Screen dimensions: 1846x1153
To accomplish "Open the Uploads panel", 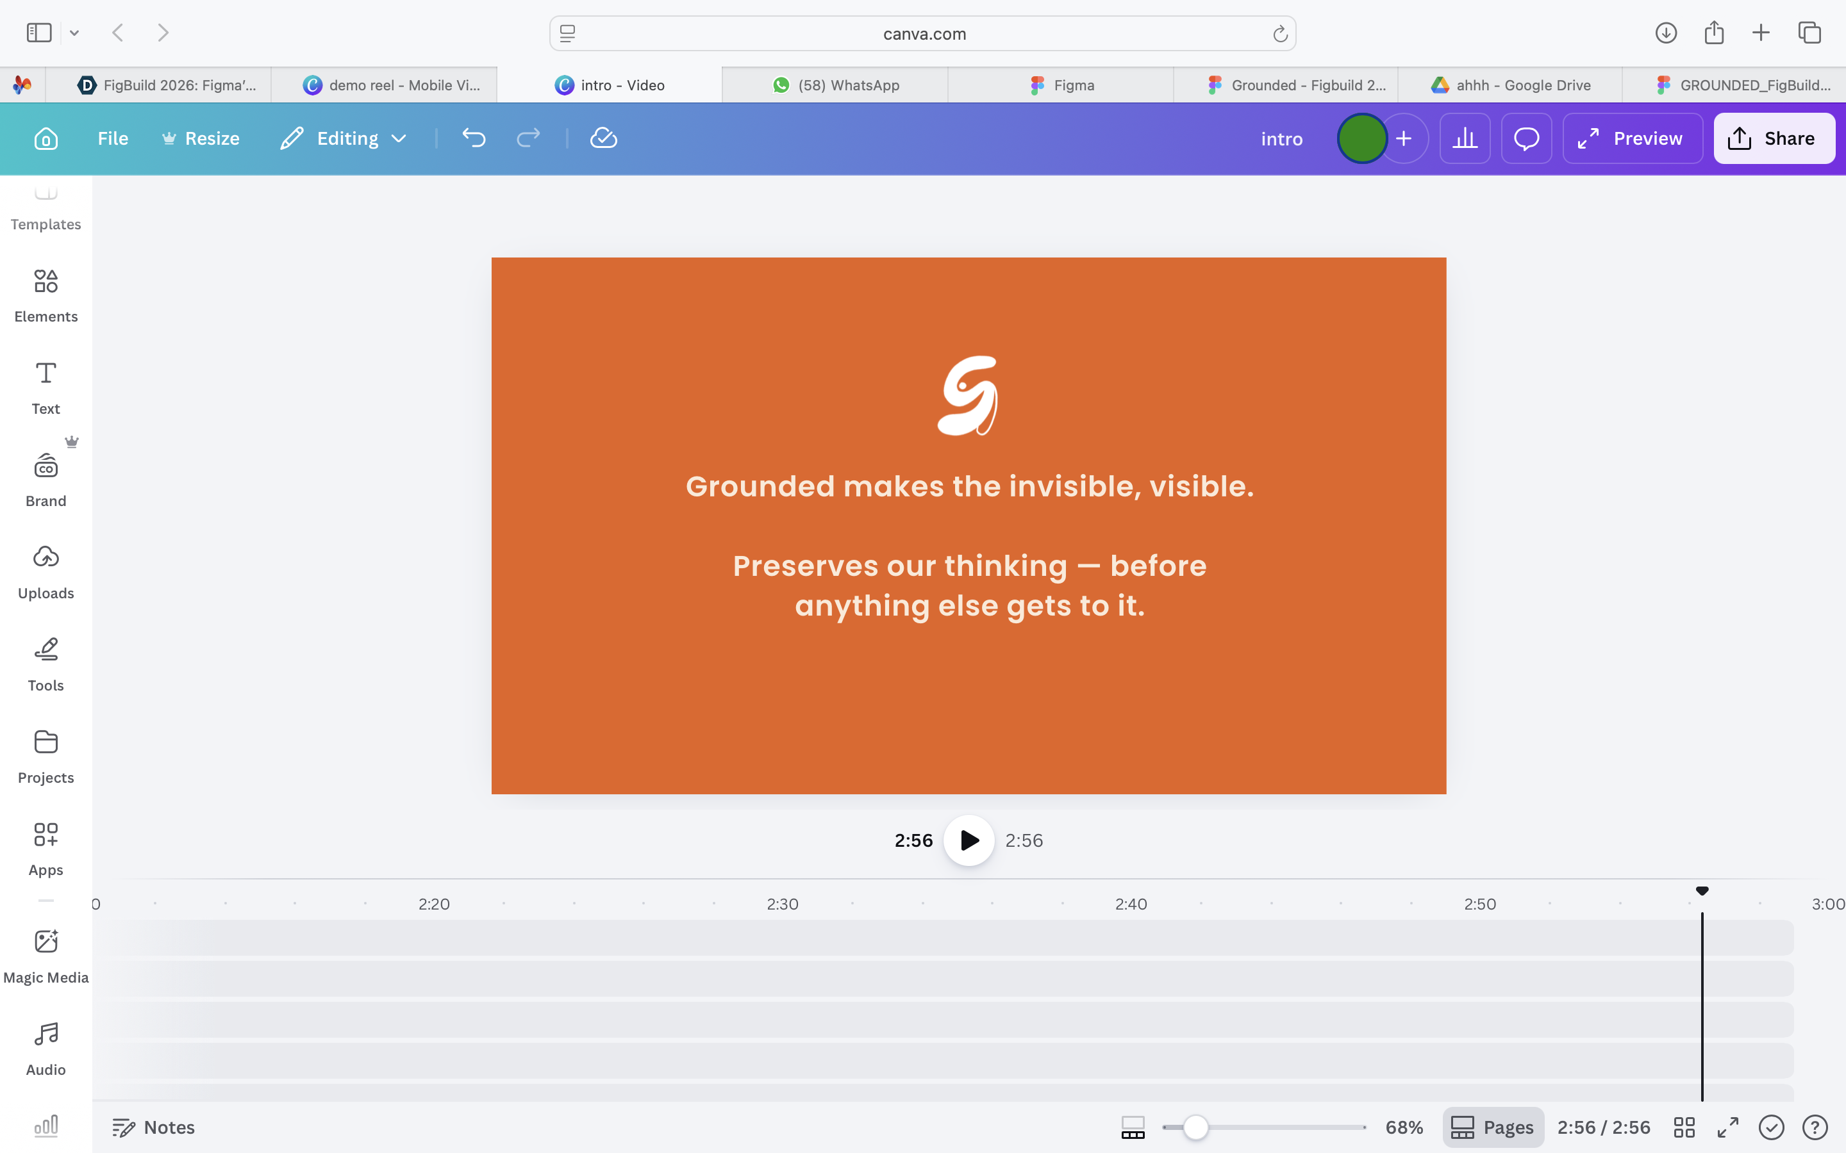I will tap(46, 572).
